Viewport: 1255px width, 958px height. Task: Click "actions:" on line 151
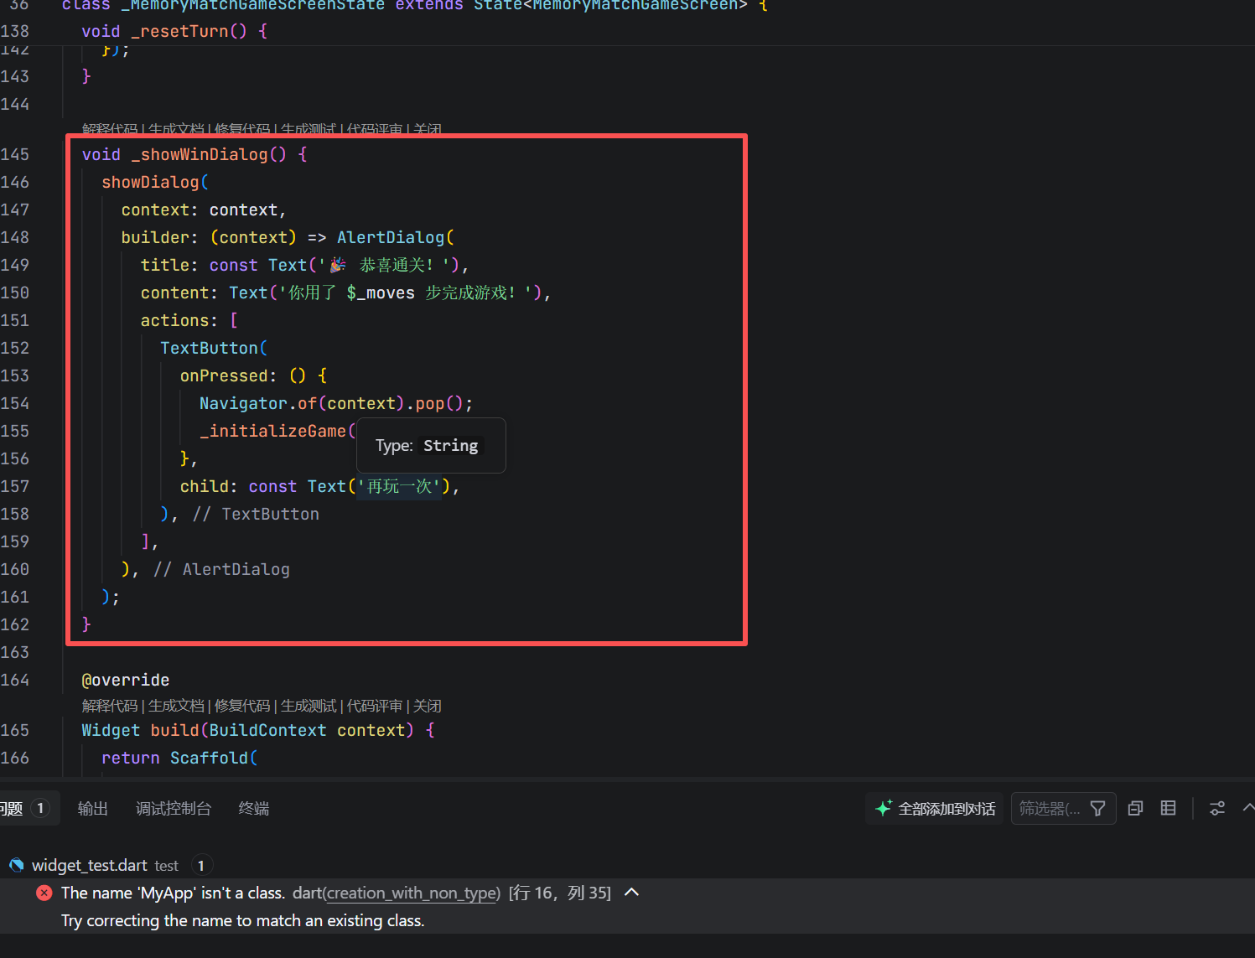pyautogui.click(x=179, y=320)
